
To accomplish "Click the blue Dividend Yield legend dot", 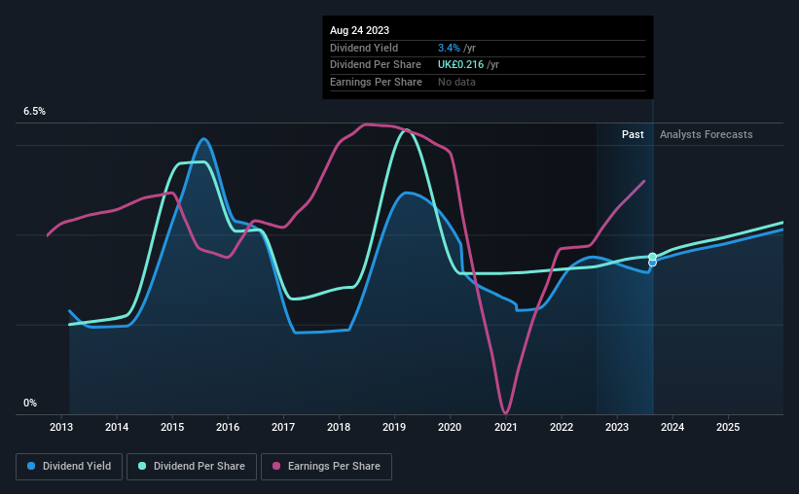I will (x=31, y=466).
